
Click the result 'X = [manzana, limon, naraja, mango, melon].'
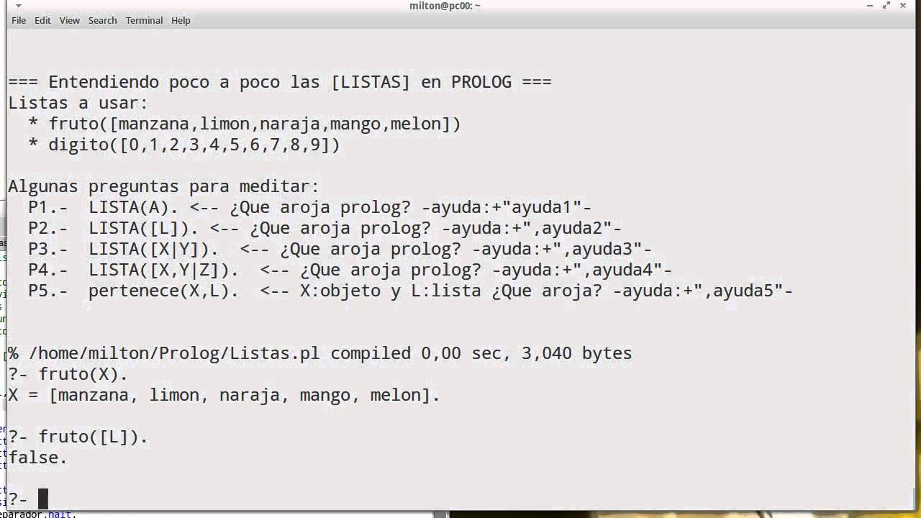click(x=224, y=395)
